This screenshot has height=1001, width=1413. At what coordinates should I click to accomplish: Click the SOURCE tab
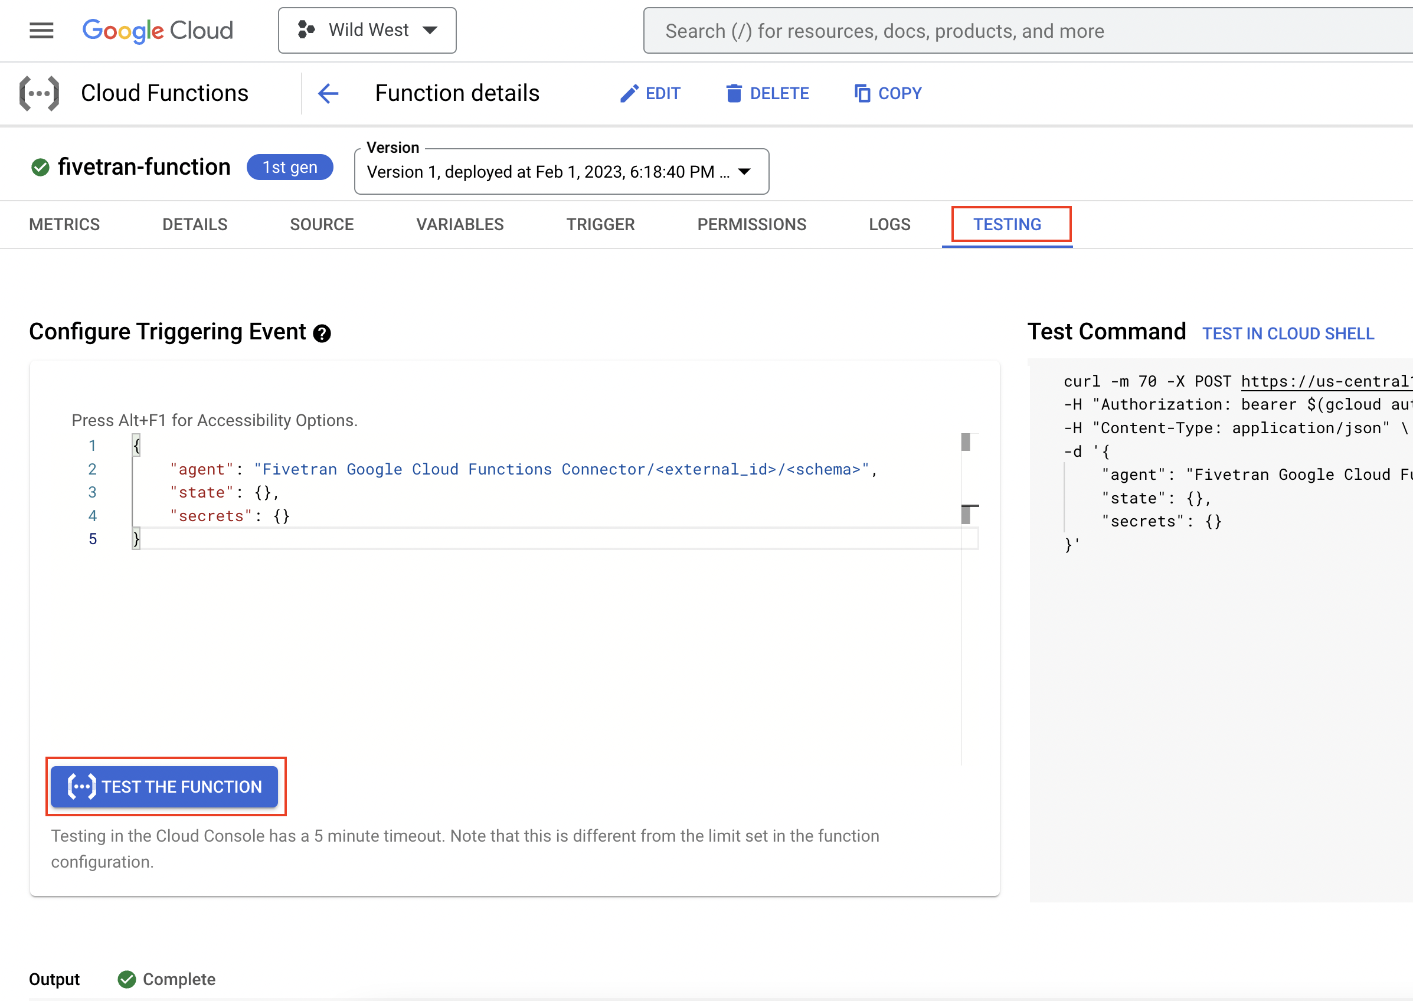320,224
